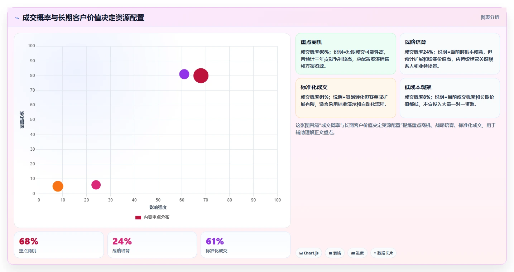Open the 战略培育 description card
The image size is (514, 272).
450,54
